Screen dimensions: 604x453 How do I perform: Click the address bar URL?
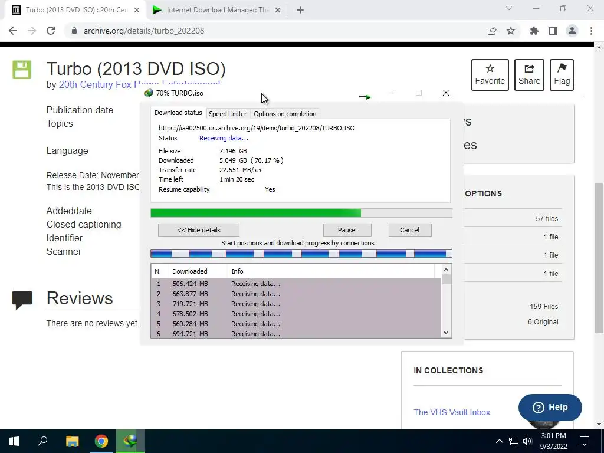tap(144, 31)
